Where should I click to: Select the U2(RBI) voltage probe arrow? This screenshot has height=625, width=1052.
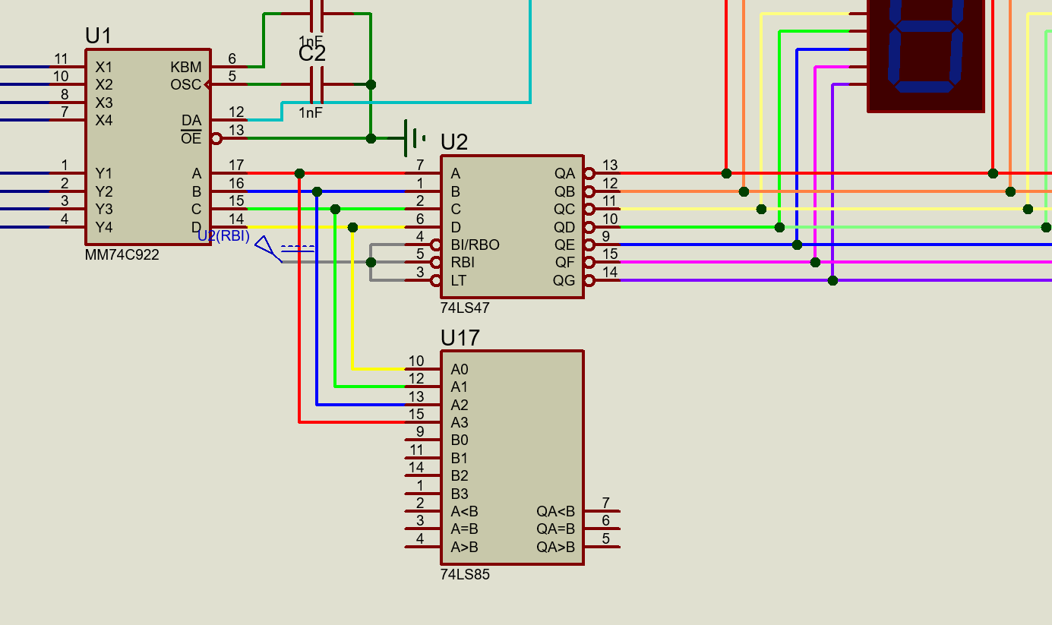(x=267, y=249)
